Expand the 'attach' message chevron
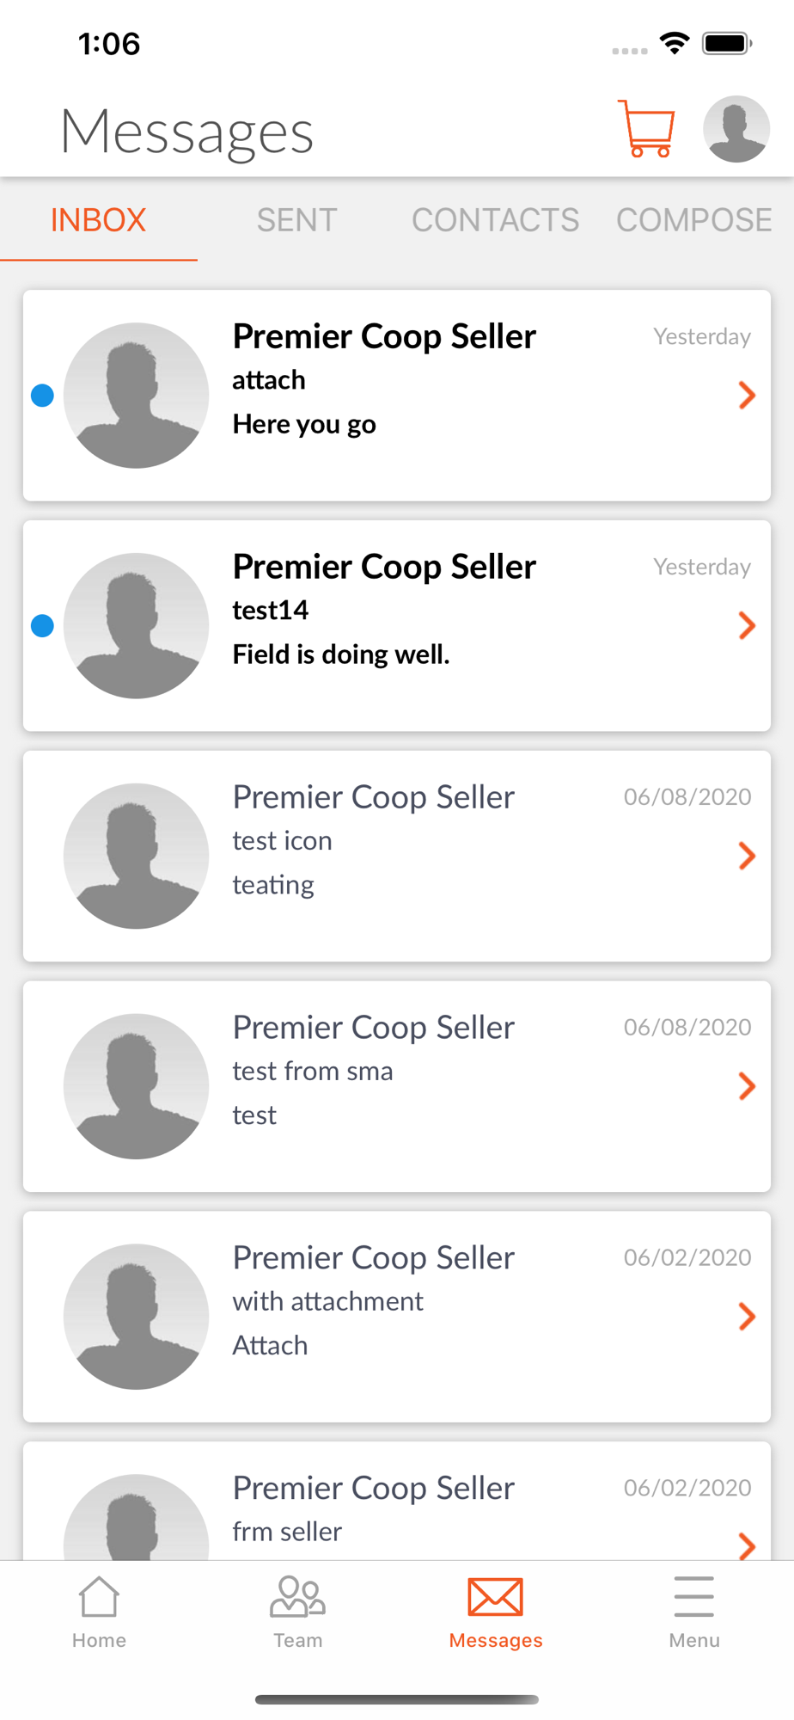 point(747,396)
